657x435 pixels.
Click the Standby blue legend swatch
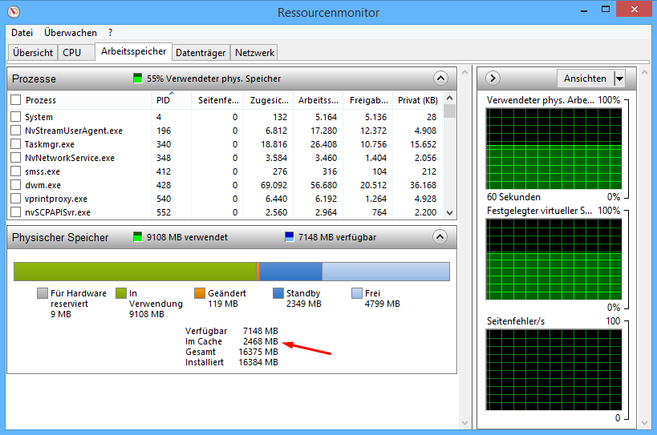point(278,293)
